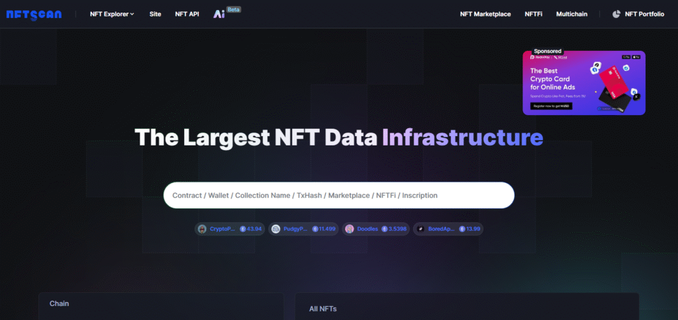Click the Sponsored label
Screen dimensions: 678x320
548,51
